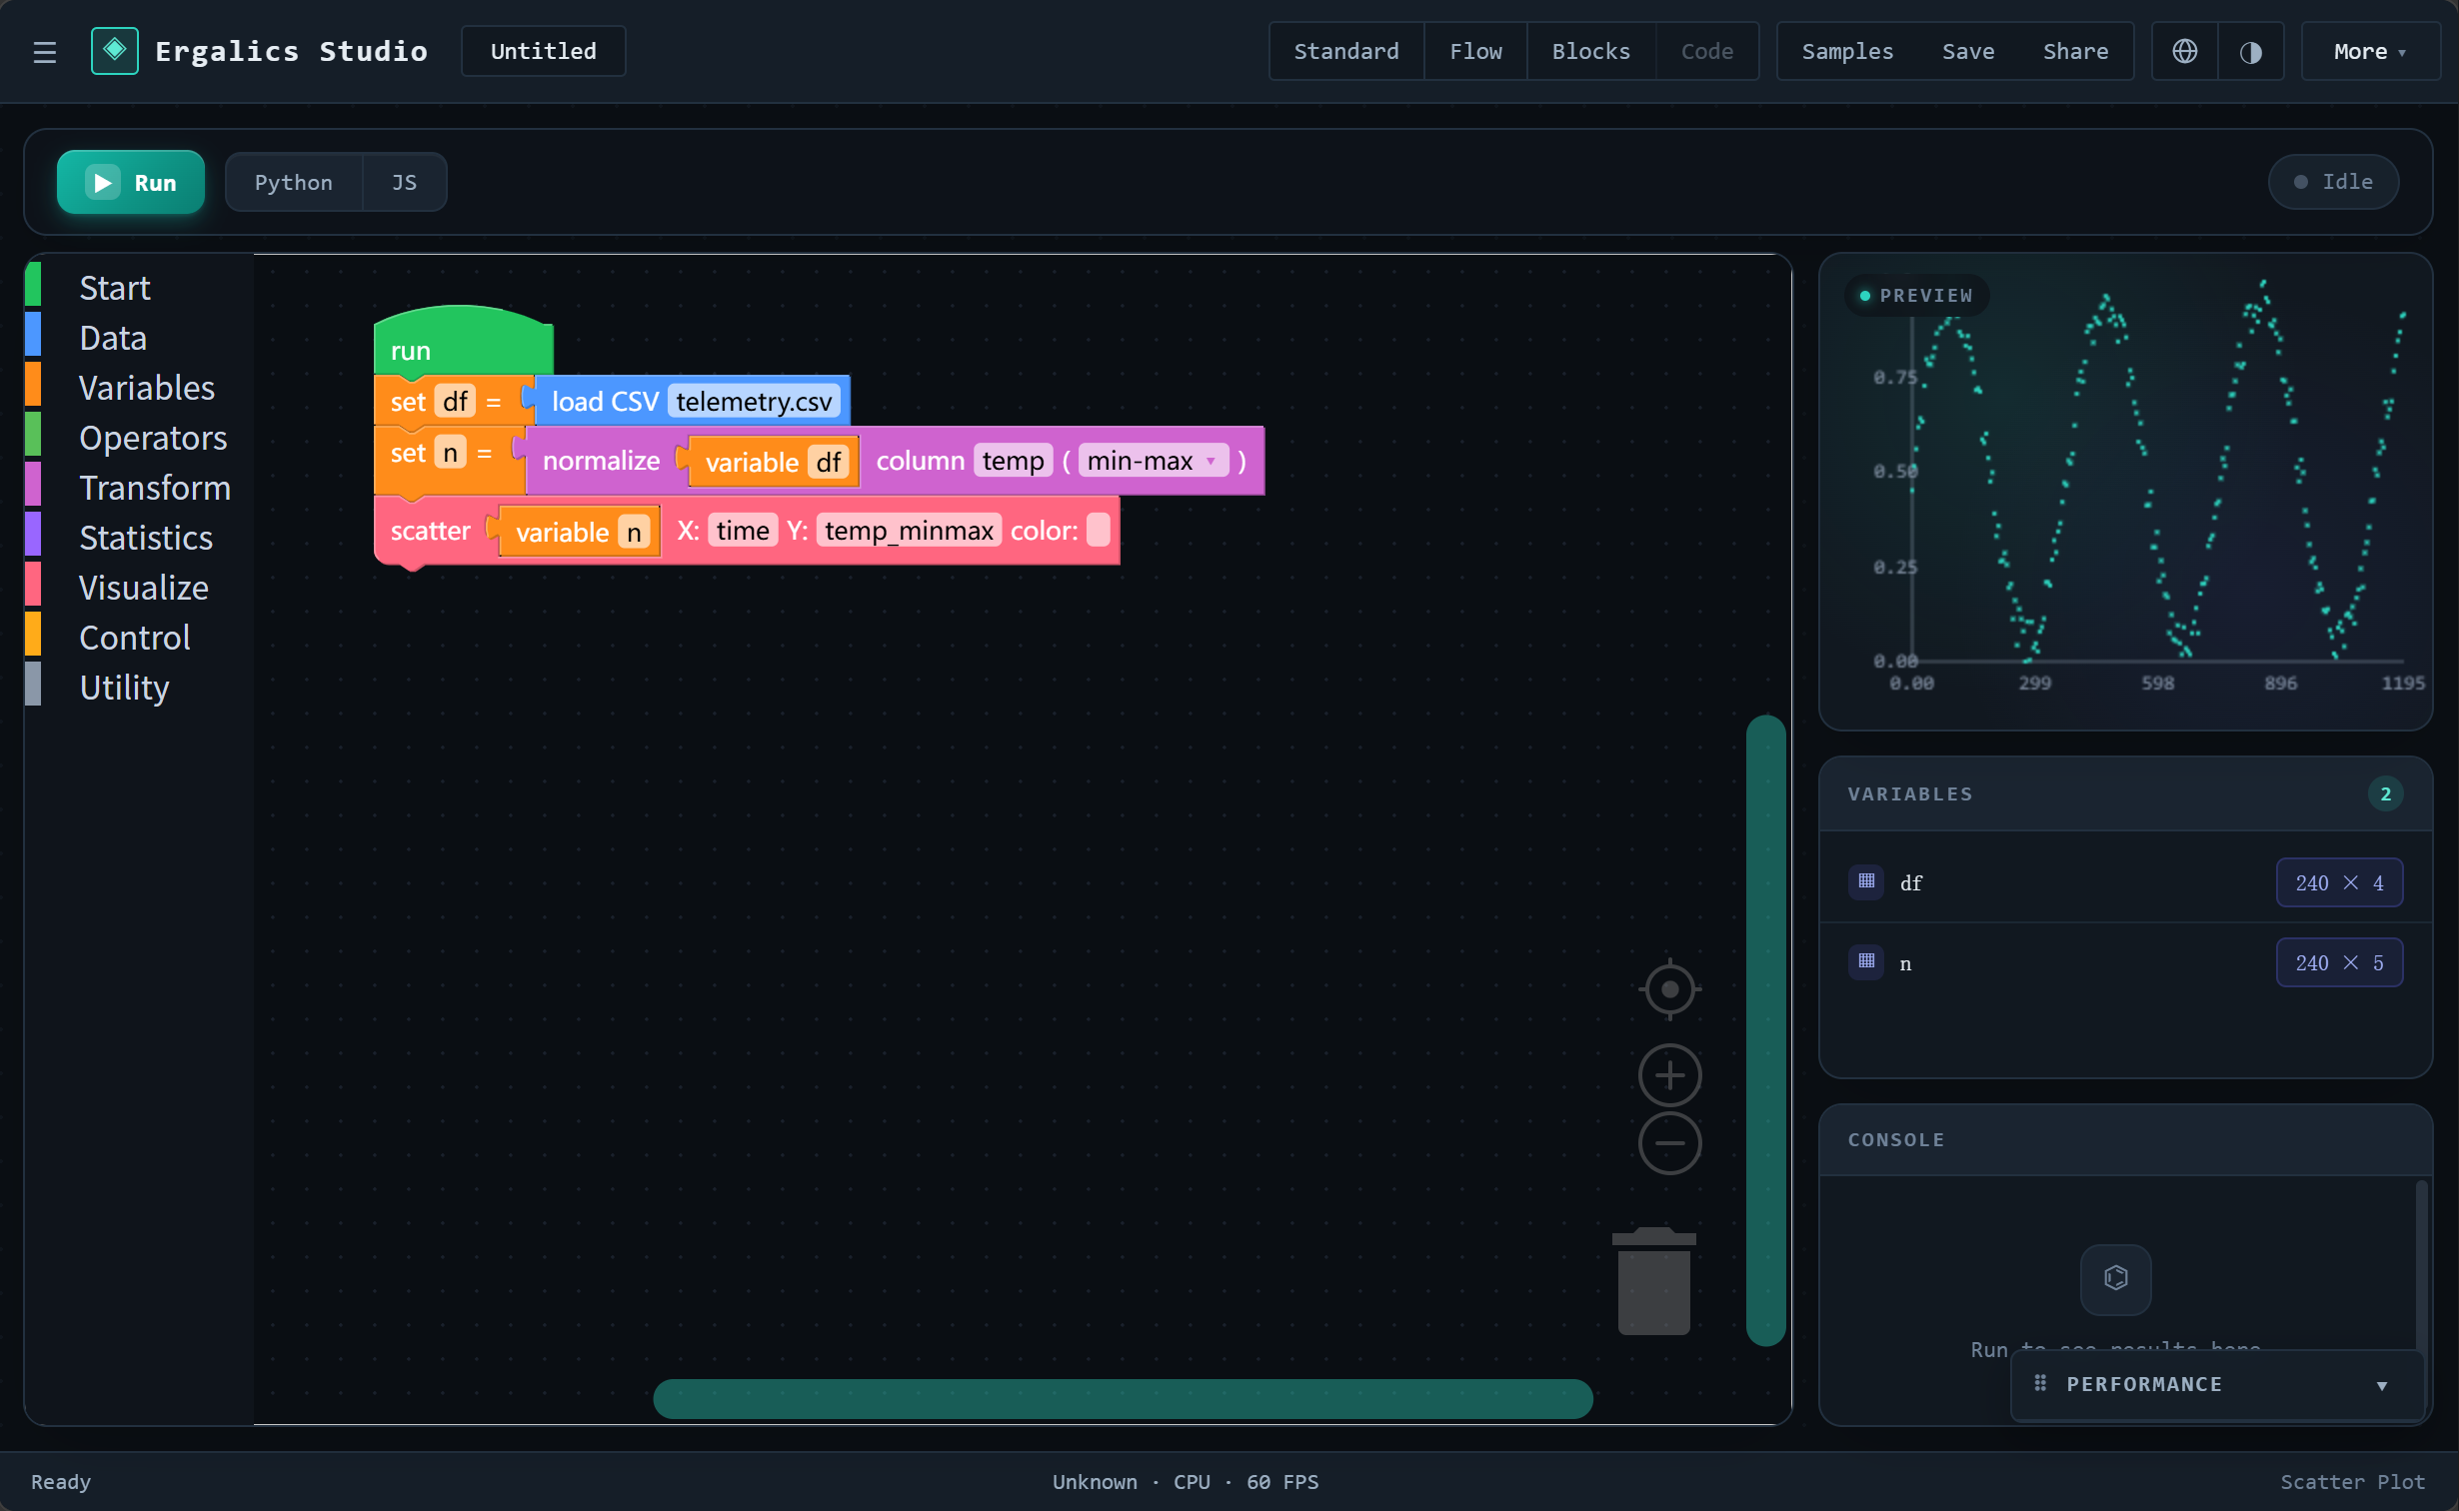The width and height of the screenshot is (2459, 1511).
Task: Toggle the contrast theme icon
Action: click(x=2250, y=51)
